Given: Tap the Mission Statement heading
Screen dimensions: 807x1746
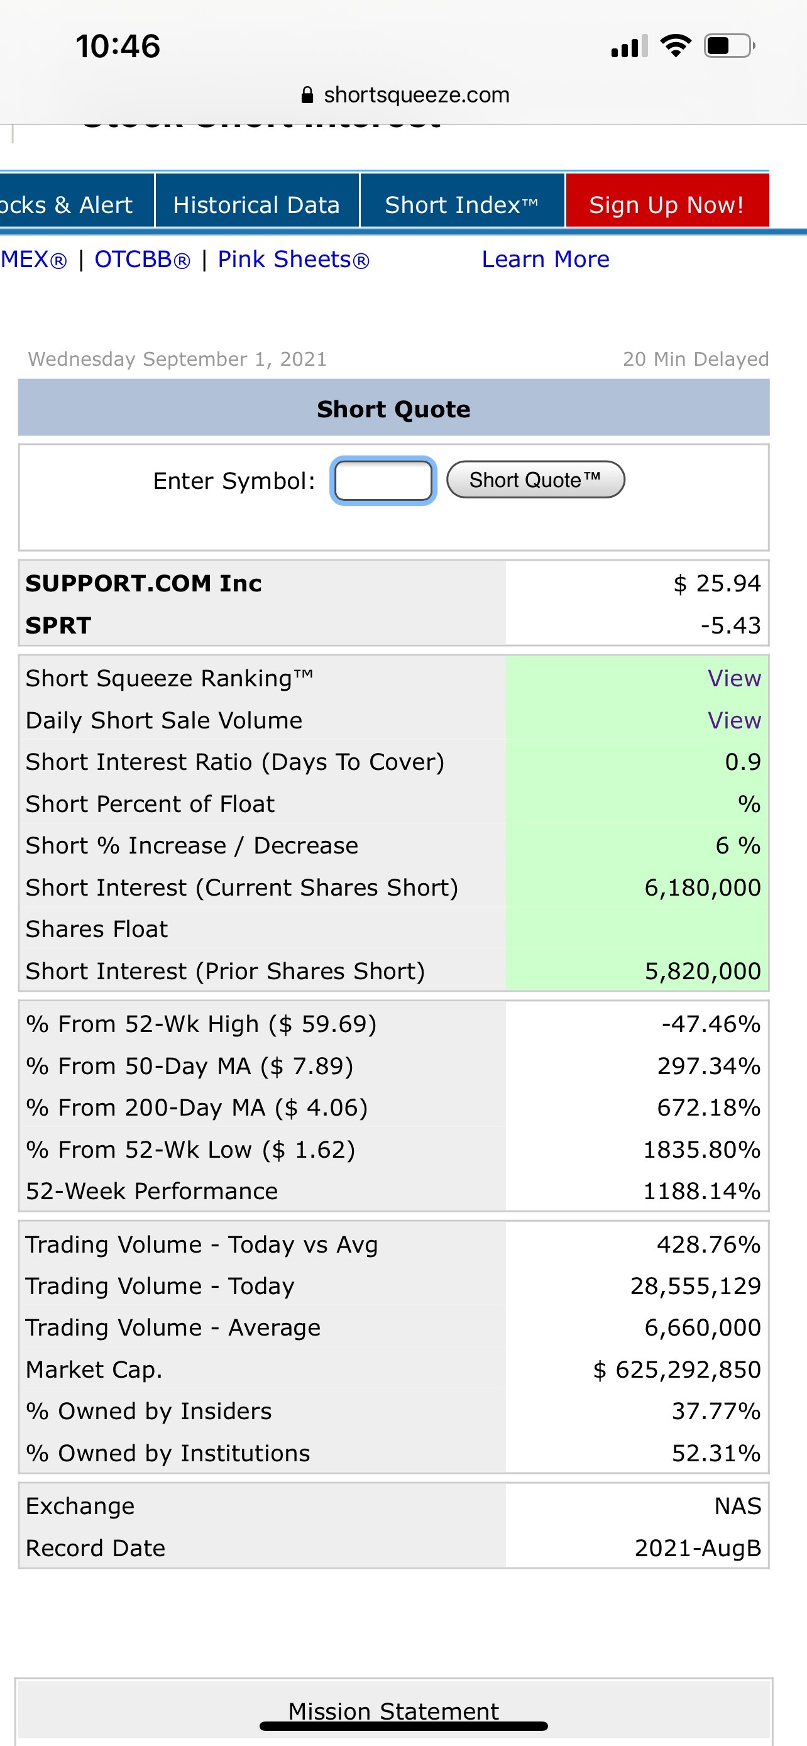Looking at the screenshot, I should click(393, 1711).
